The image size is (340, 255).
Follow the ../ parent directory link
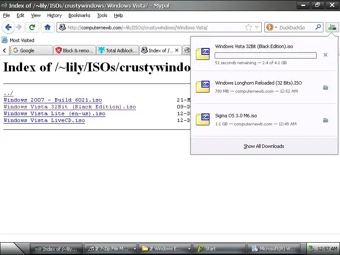point(8,93)
